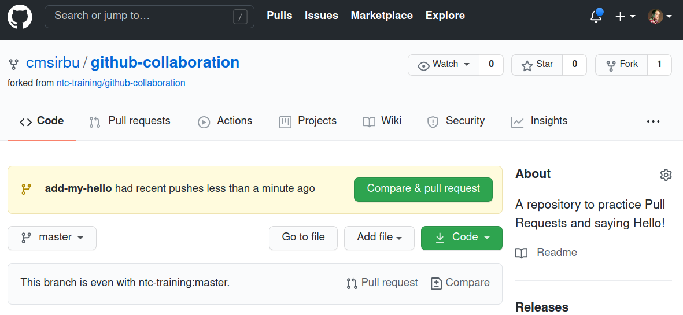
Task: Click the slash shortcut icon in search
Action: [x=240, y=17]
